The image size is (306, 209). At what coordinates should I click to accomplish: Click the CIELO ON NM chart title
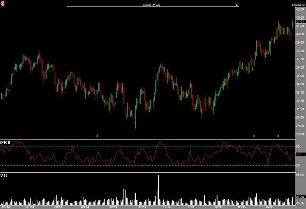(x=151, y=5)
